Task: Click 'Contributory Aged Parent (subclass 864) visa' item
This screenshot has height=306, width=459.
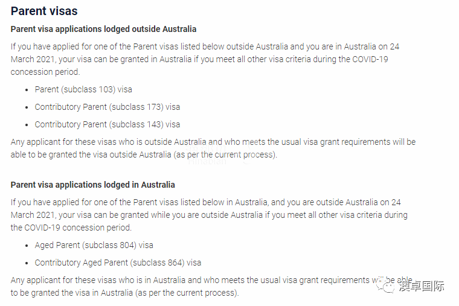Action: [118, 263]
